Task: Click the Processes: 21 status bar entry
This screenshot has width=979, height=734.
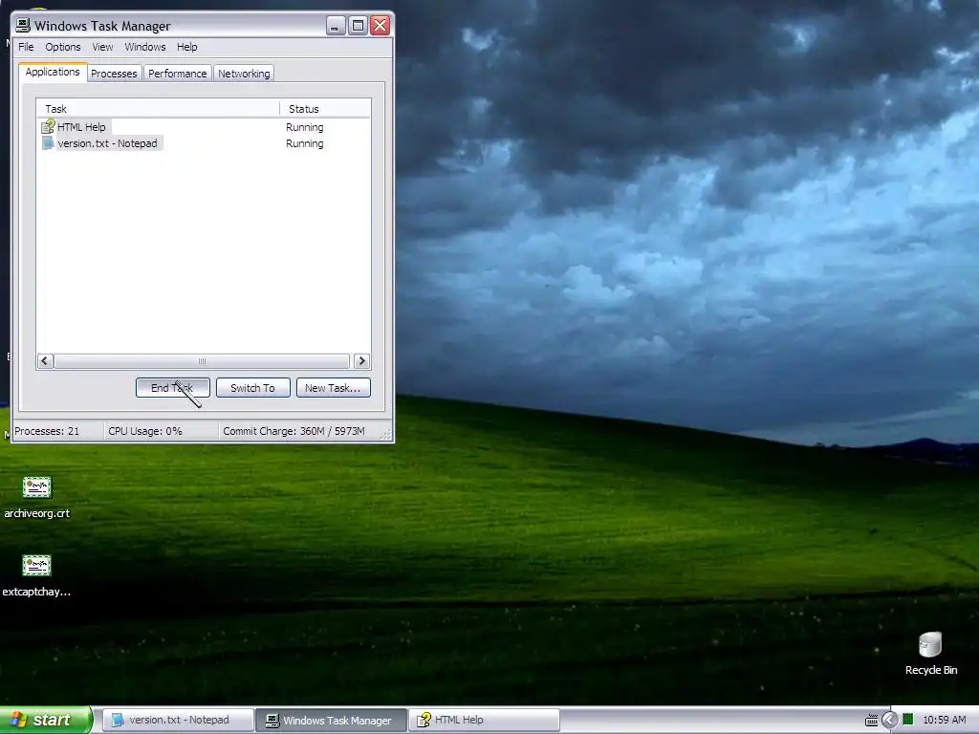Action: click(x=48, y=431)
